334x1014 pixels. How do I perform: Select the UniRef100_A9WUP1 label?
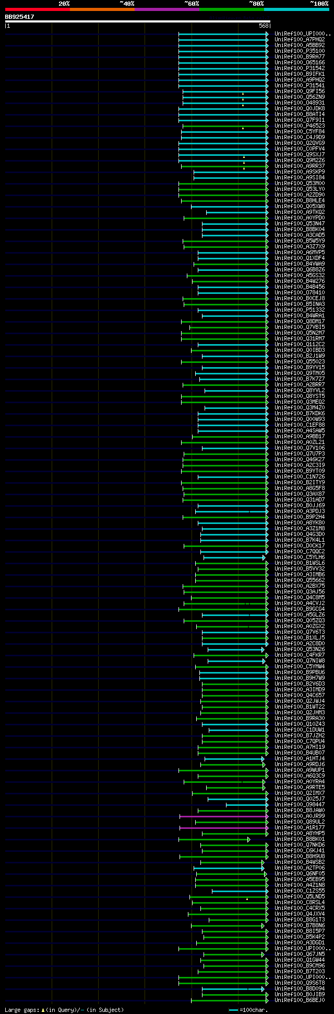300,770
